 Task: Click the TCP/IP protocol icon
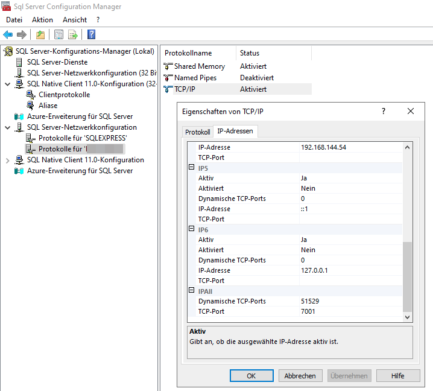tap(168, 89)
